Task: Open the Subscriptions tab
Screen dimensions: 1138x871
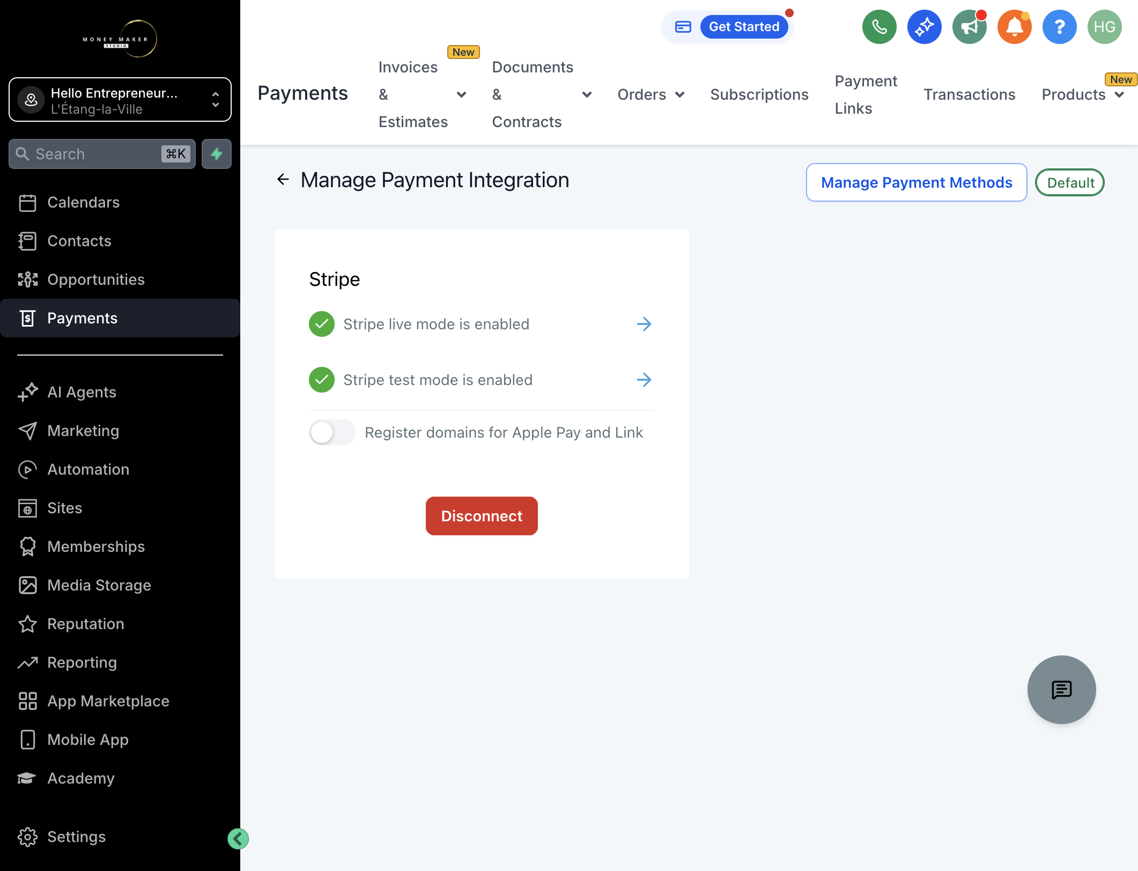Action: [759, 94]
